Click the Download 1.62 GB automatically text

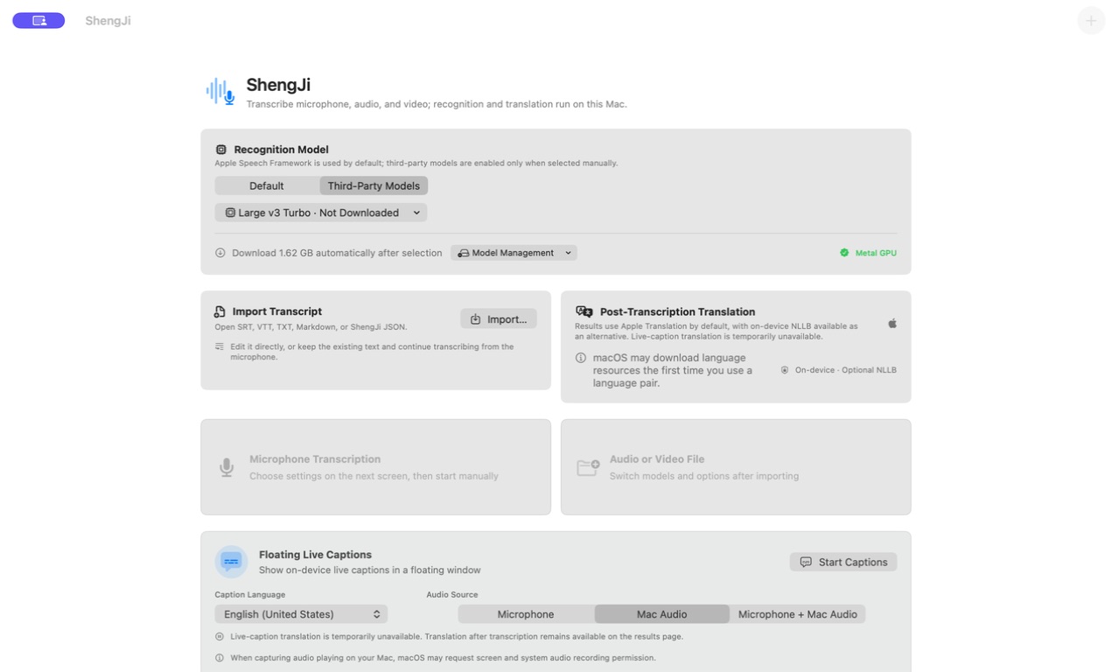337,253
